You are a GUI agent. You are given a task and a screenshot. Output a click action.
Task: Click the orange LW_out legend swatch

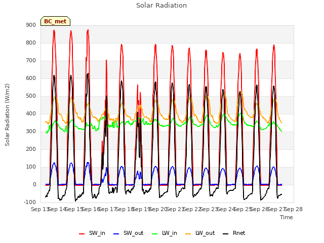tap(188, 234)
